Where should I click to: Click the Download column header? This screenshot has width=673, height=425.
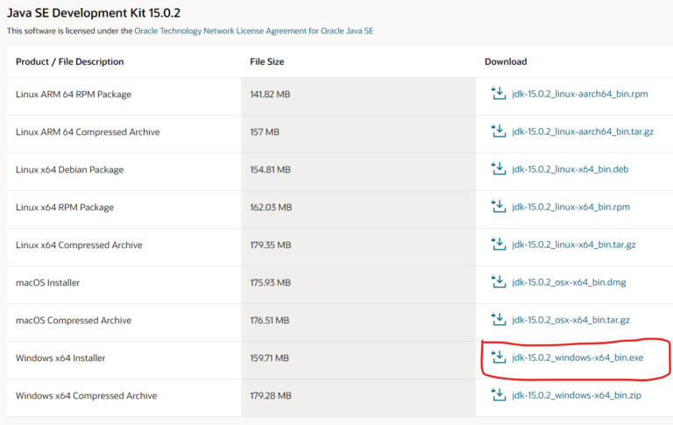click(506, 62)
